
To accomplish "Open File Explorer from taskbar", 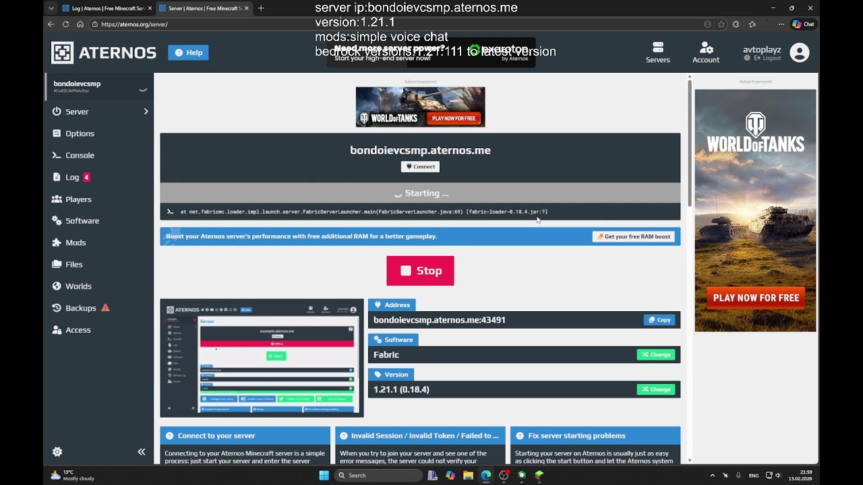I will point(468,475).
